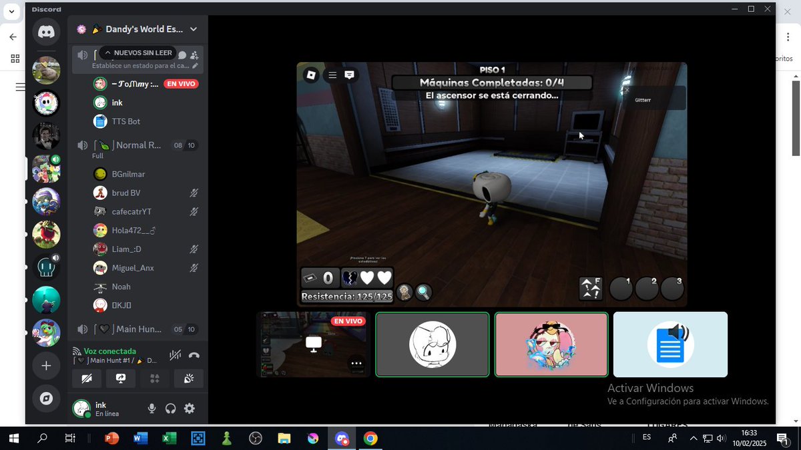The width and height of the screenshot is (801, 450).
Task: Open File Explorer from taskbar
Action: coord(284,438)
